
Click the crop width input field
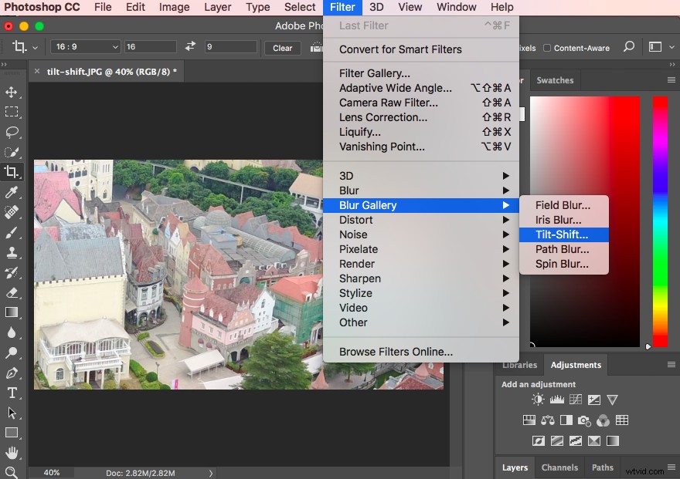(150, 47)
